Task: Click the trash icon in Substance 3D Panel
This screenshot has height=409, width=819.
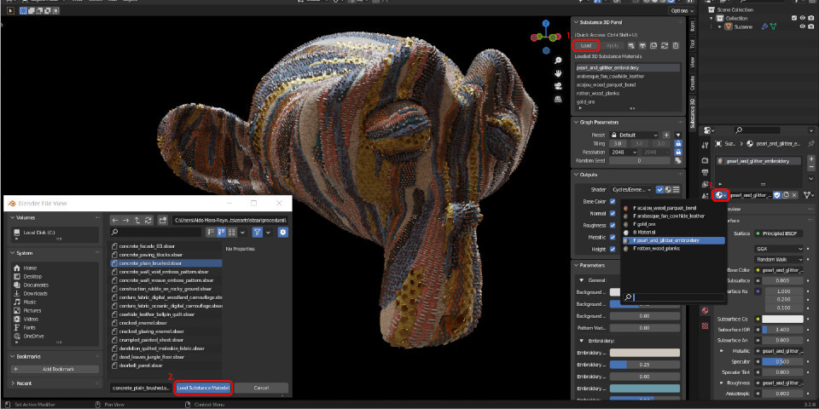Action: 676,46
